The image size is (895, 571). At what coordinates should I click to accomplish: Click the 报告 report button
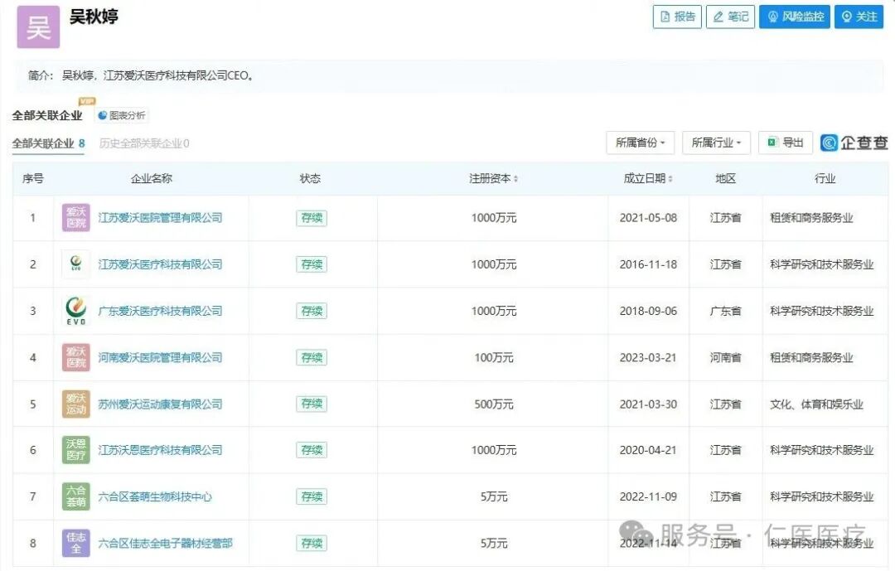[677, 17]
